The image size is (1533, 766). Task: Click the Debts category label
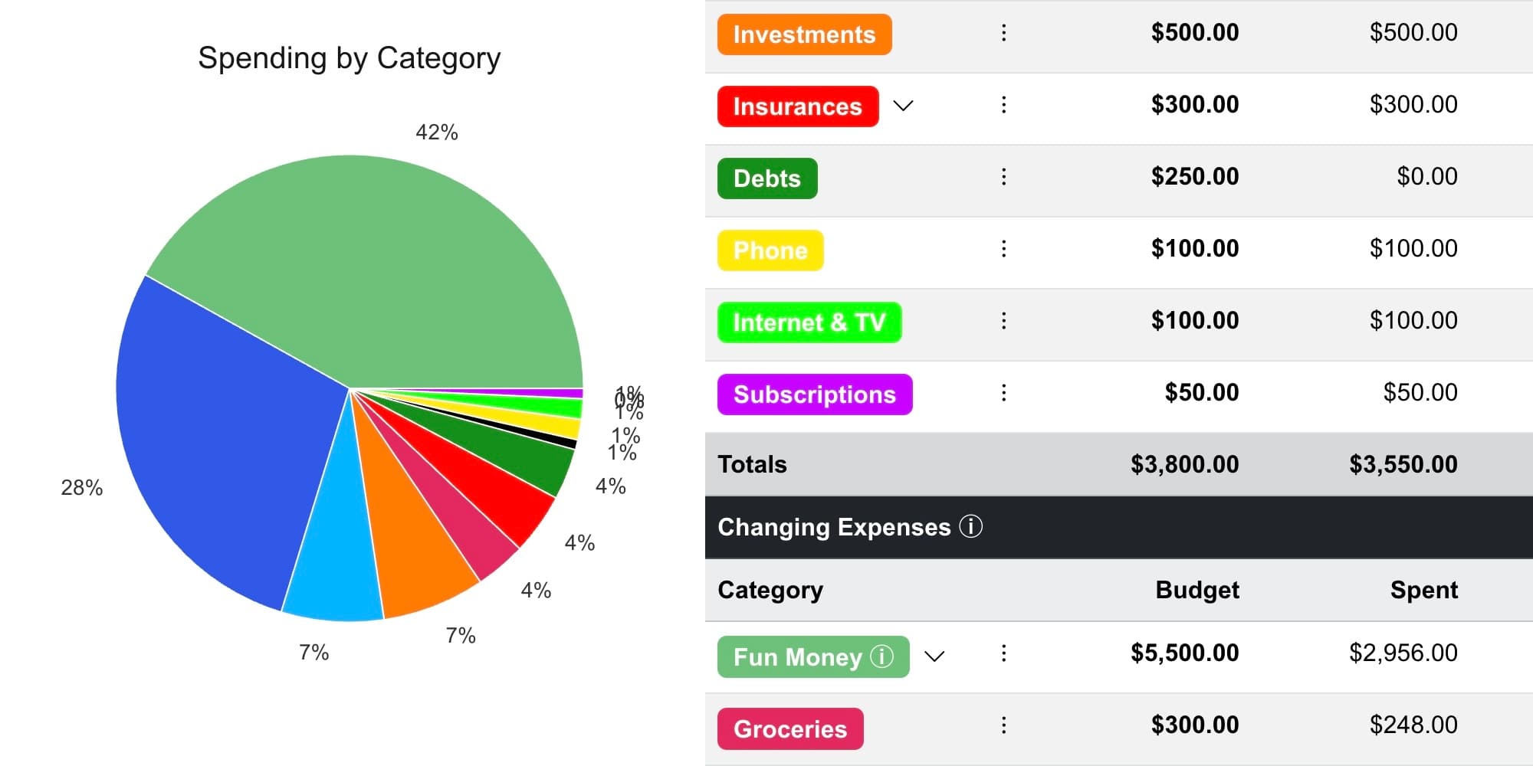click(767, 178)
